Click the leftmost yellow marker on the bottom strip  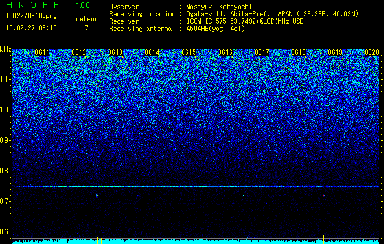pyautogui.click(x=46, y=240)
